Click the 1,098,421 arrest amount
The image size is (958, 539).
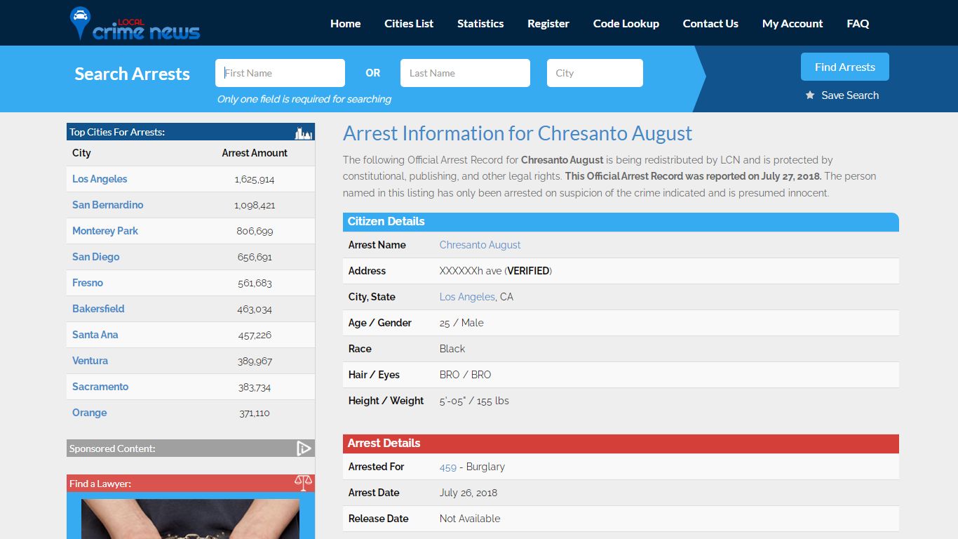255,206
